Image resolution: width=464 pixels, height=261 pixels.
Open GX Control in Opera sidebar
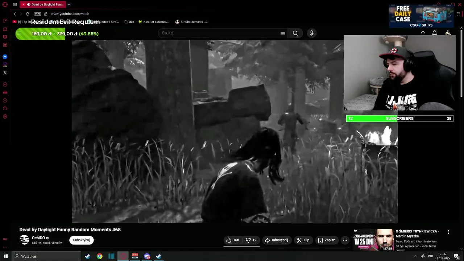click(x=5, y=21)
